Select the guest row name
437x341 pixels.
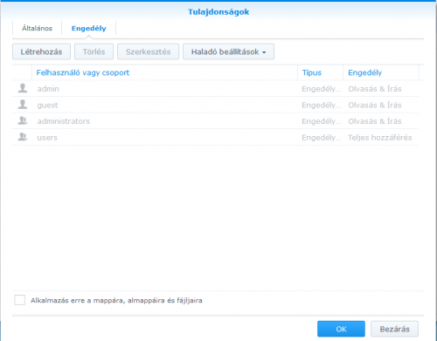point(47,106)
